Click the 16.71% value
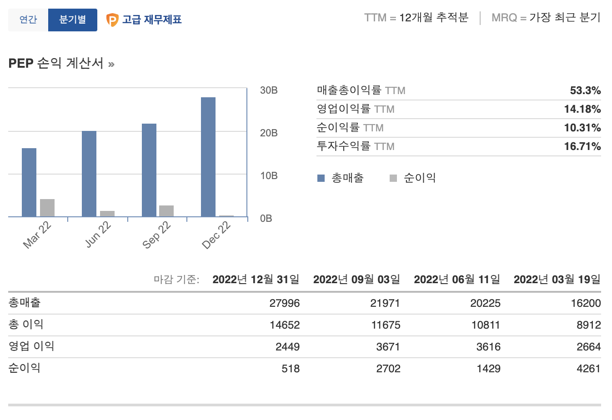This screenshot has height=420, width=612. tap(582, 146)
